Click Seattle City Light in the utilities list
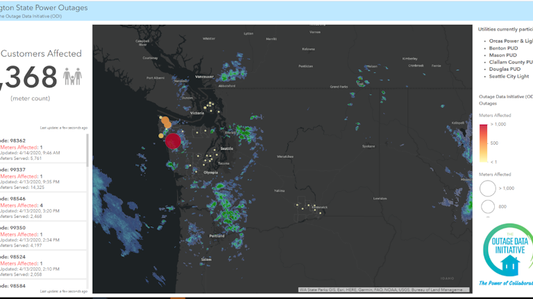 509,76
